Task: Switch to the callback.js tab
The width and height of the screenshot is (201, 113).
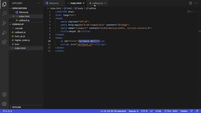Action: tap(98, 3)
